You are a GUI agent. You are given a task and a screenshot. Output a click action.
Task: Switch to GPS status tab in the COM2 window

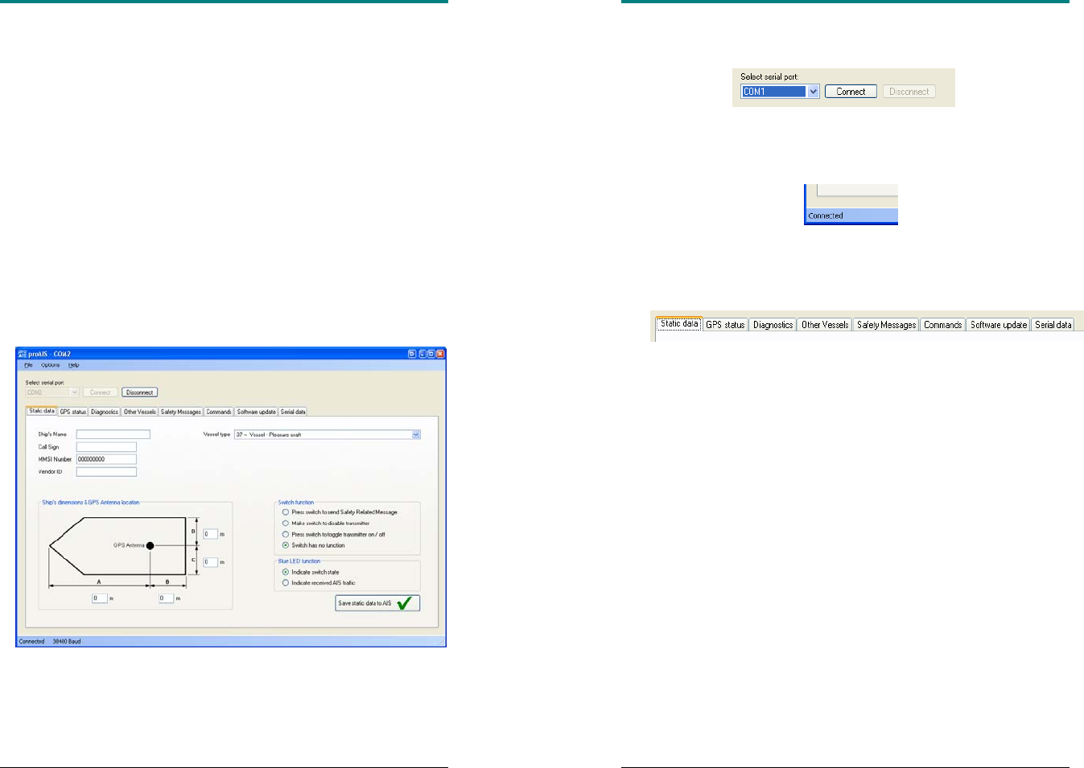tap(73, 412)
